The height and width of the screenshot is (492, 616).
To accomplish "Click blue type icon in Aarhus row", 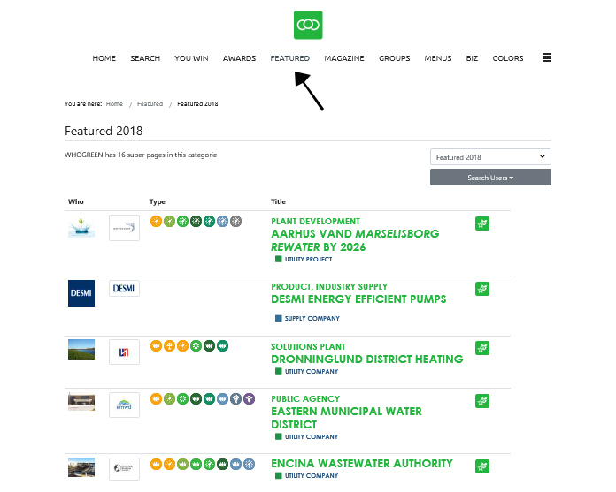I will click(222, 222).
